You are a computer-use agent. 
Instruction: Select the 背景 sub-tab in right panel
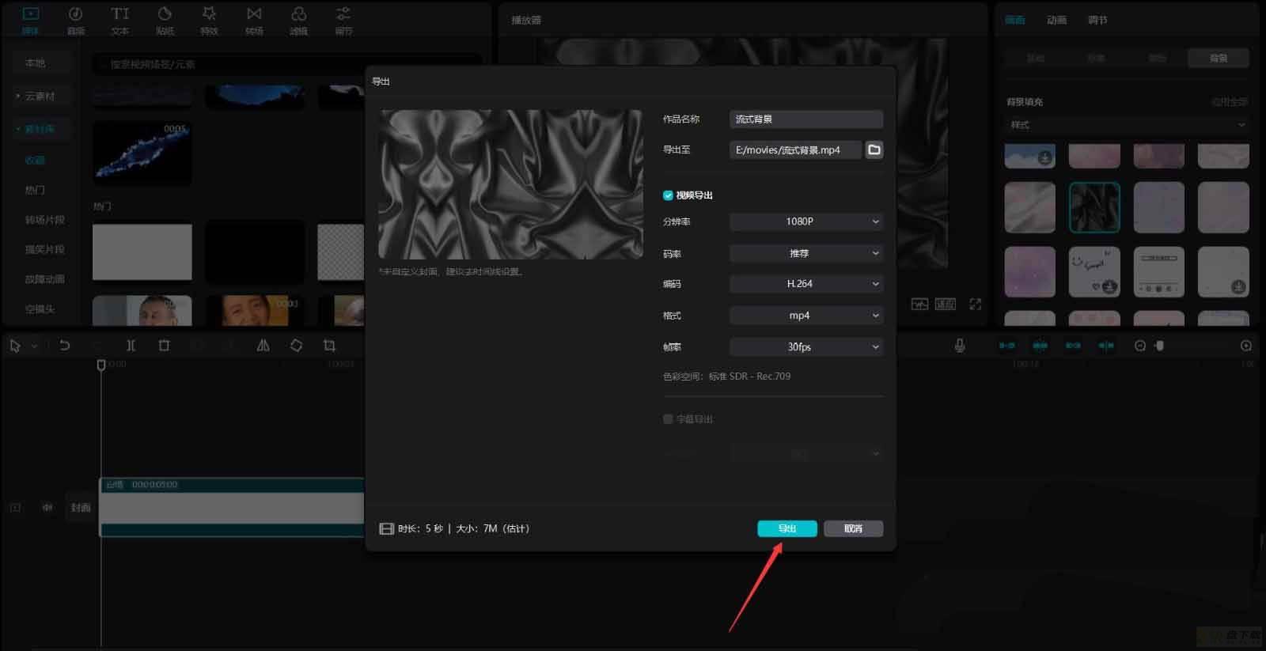1219,59
